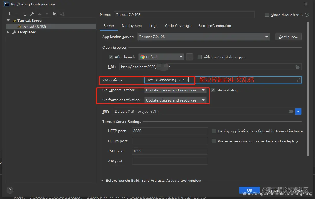Switch to Deployment tab

[x=132, y=26]
